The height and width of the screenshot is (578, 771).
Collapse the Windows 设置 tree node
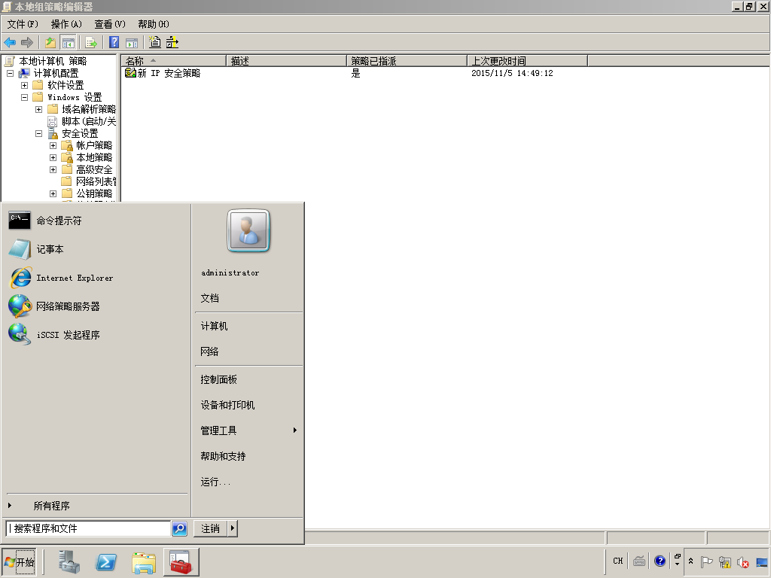[x=25, y=97]
